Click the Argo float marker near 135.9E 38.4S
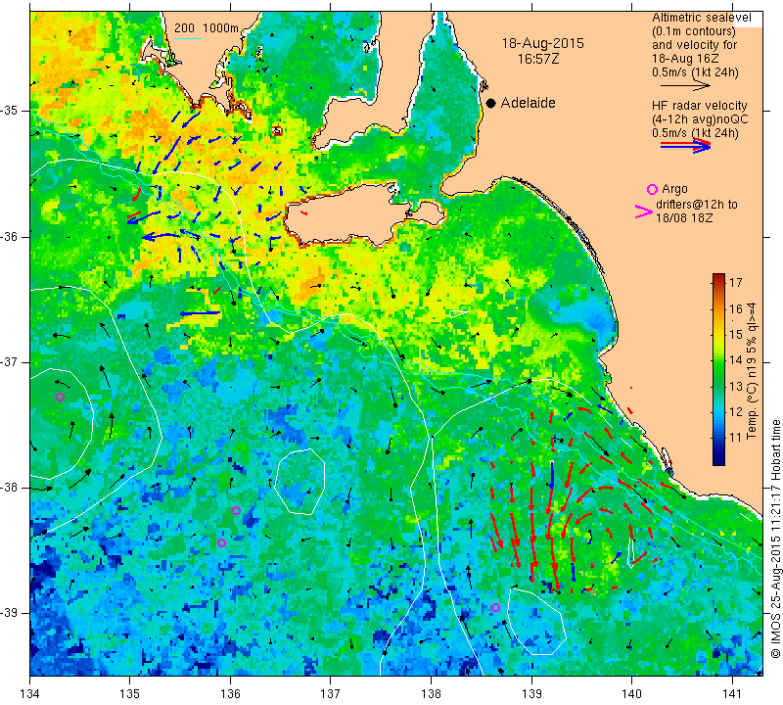This screenshot has width=783, height=705. click(x=222, y=542)
